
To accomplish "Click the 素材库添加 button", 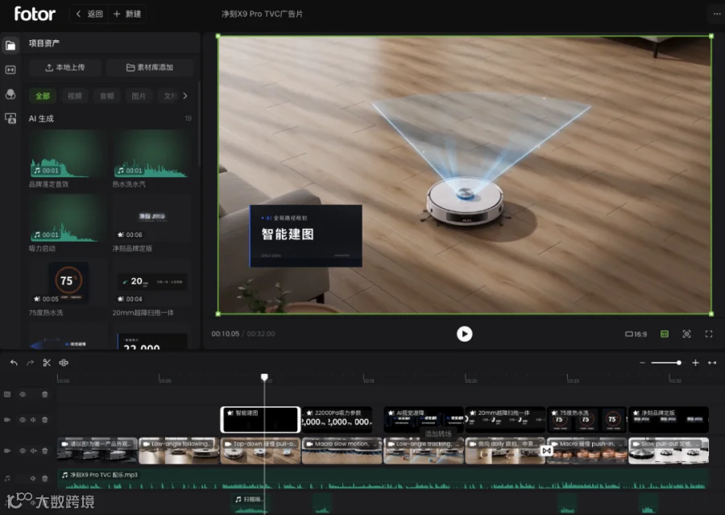I will (150, 68).
